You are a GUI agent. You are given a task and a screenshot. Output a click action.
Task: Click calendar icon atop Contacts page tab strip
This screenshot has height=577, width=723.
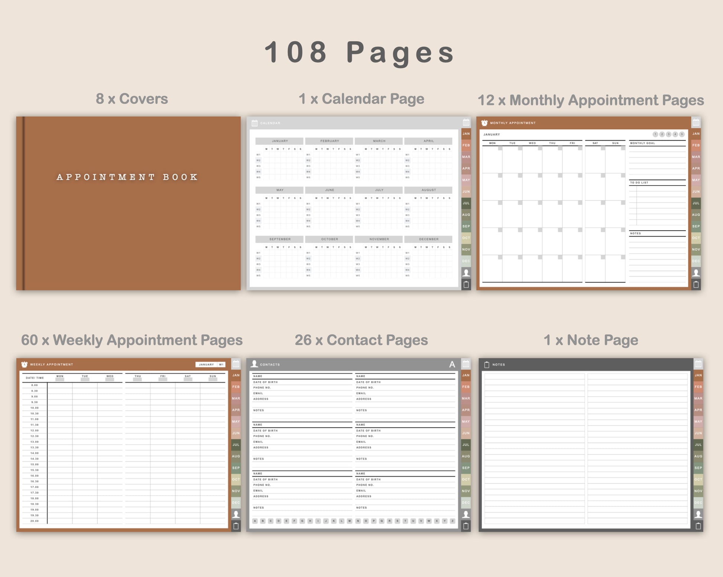tap(466, 364)
